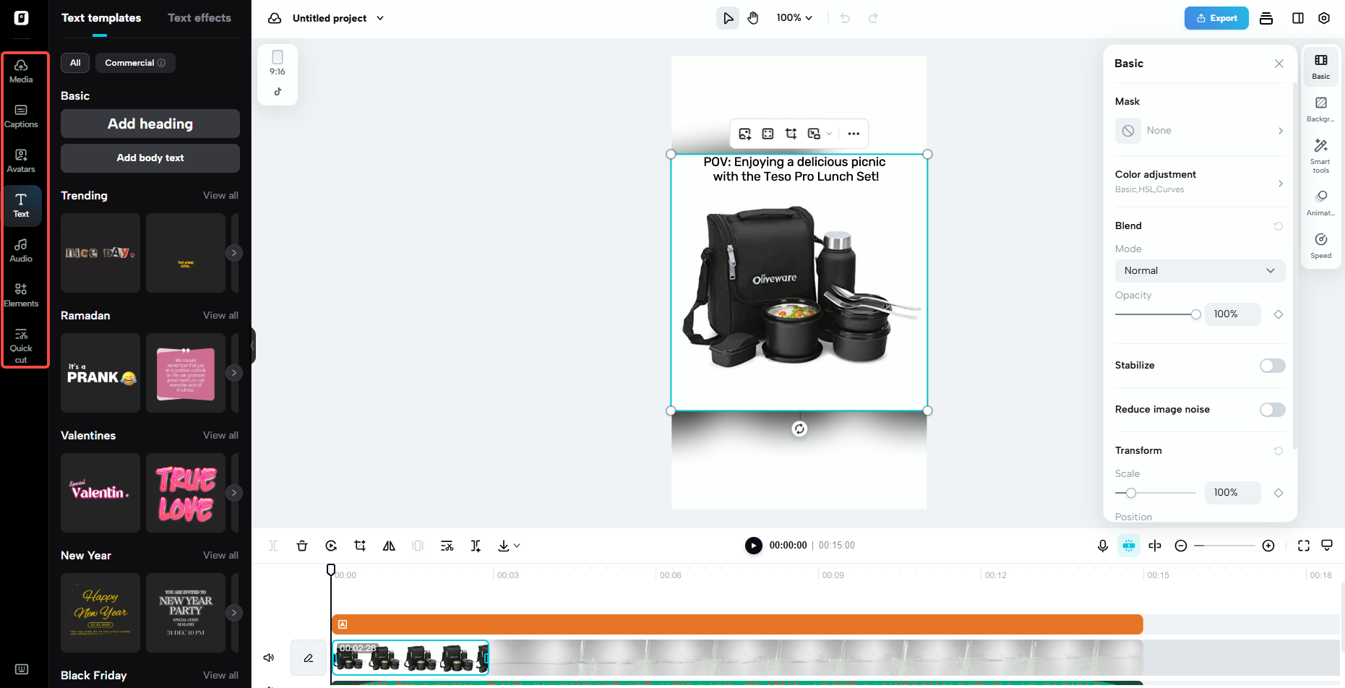Delete the selected clip with trash icon
This screenshot has height=688, width=1345.
(302, 546)
